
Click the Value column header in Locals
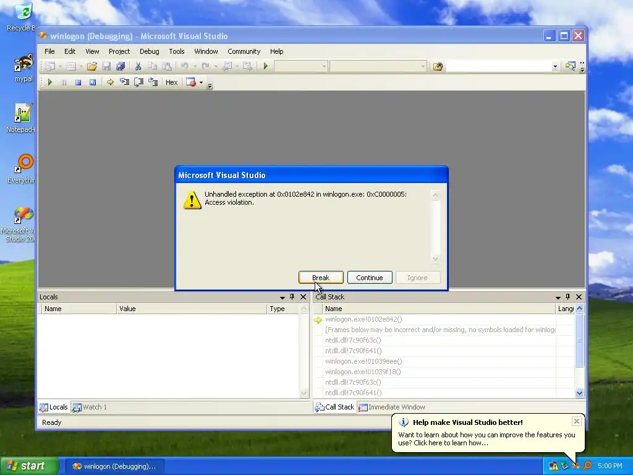coord(192,309)
